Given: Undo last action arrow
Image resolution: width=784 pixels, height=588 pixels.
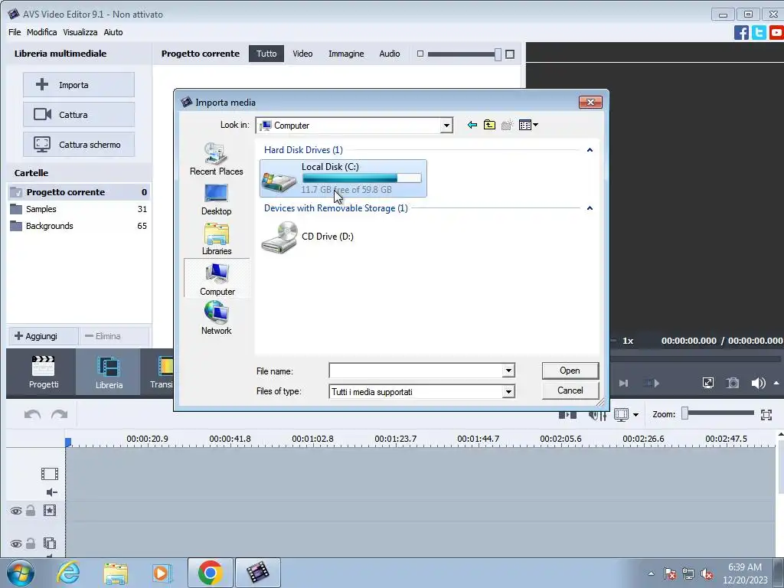Looking at the screenshot, I should click(32, 414).
